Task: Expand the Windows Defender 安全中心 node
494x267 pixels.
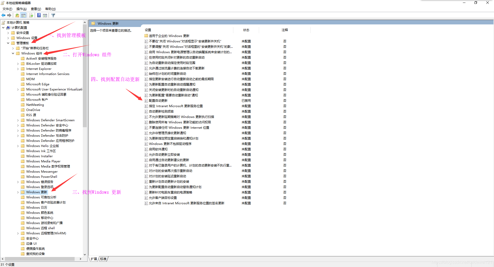Action: pyautogui.click(x=17, y=125)
